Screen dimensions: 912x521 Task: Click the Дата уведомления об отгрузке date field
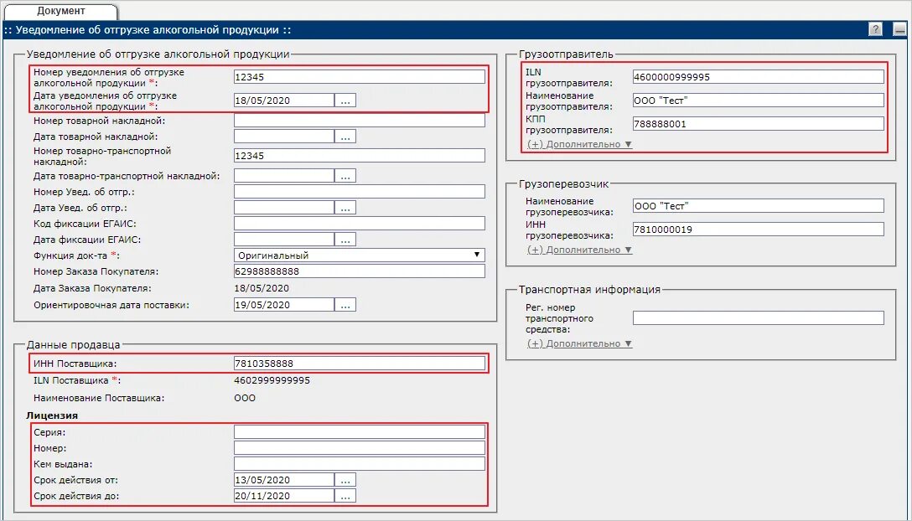click(x=284, y=101)
